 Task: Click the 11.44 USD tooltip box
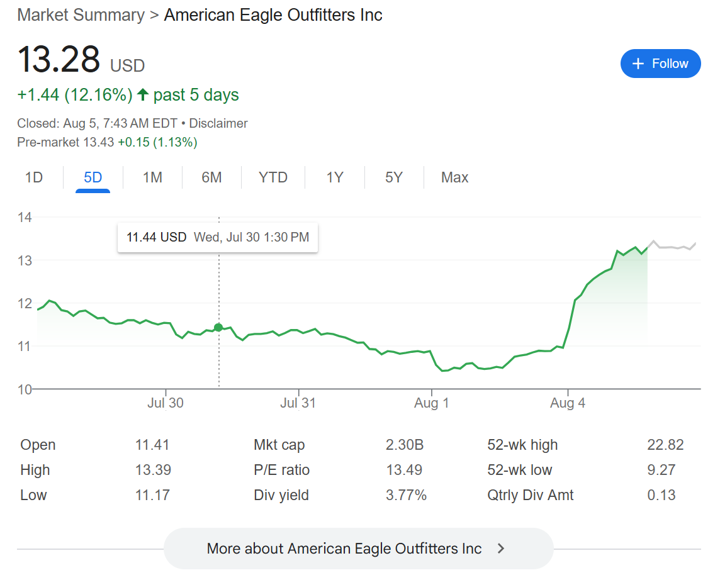[x=218, y=237]
